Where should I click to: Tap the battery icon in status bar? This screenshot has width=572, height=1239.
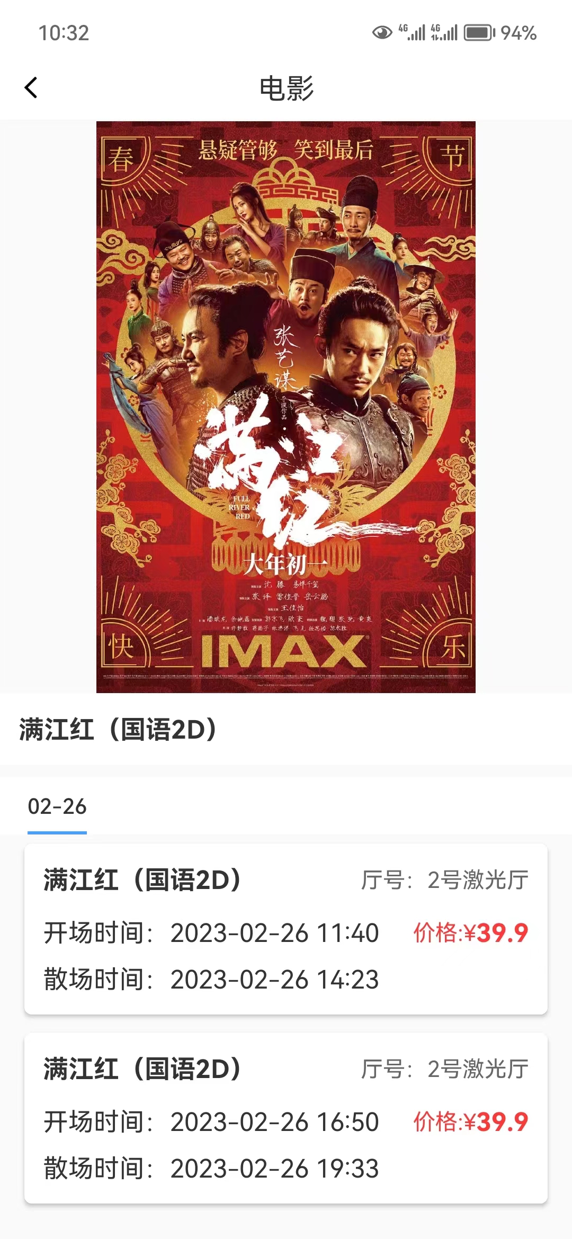(479, 33)
